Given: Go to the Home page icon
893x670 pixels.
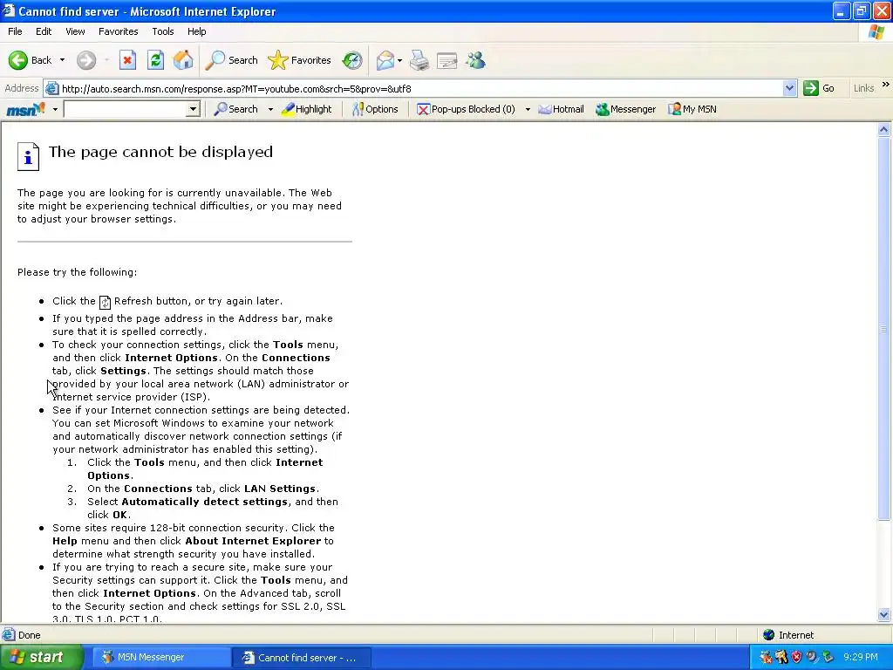Looking at the screenshot, I should click(183, 60).
